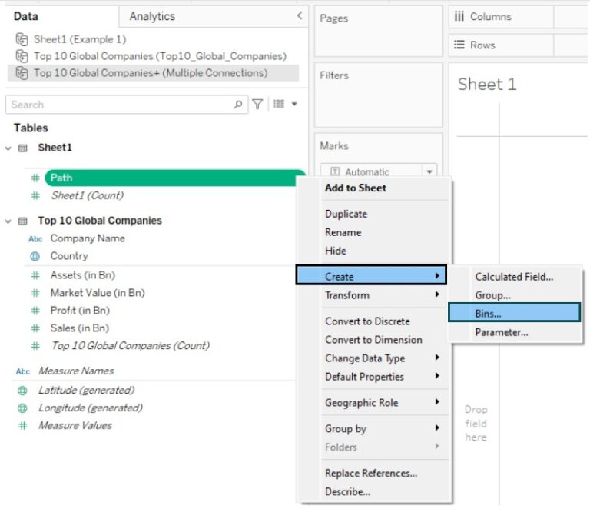Choose Rename from the context menu
Viewport: 590px width, 509px height.
click(343, 232)
